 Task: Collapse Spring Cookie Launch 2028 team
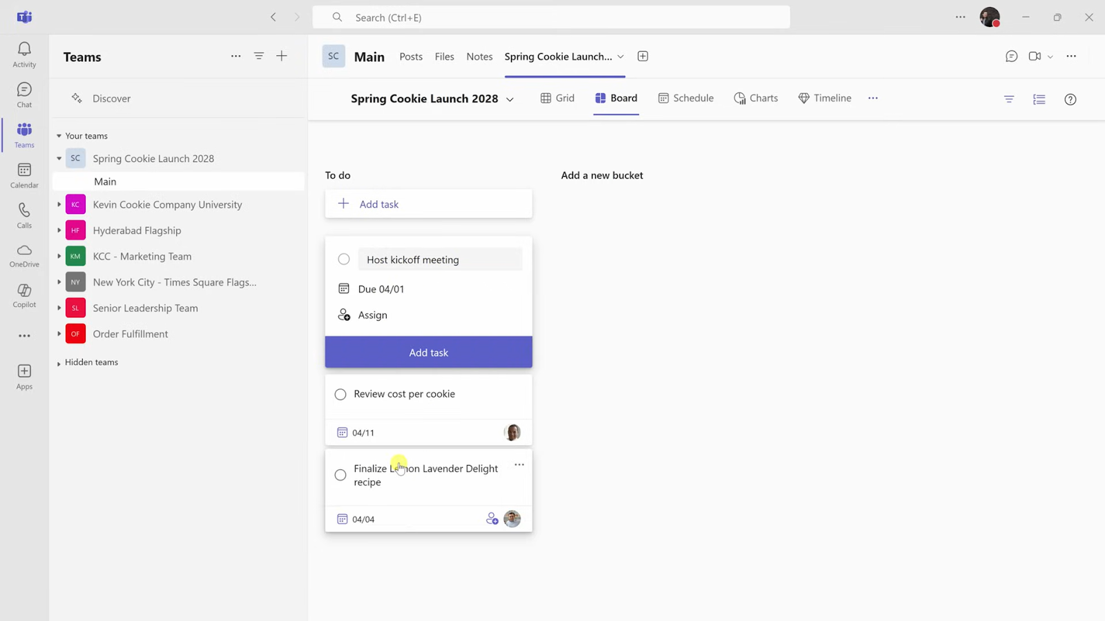click(x=59, y=159)
